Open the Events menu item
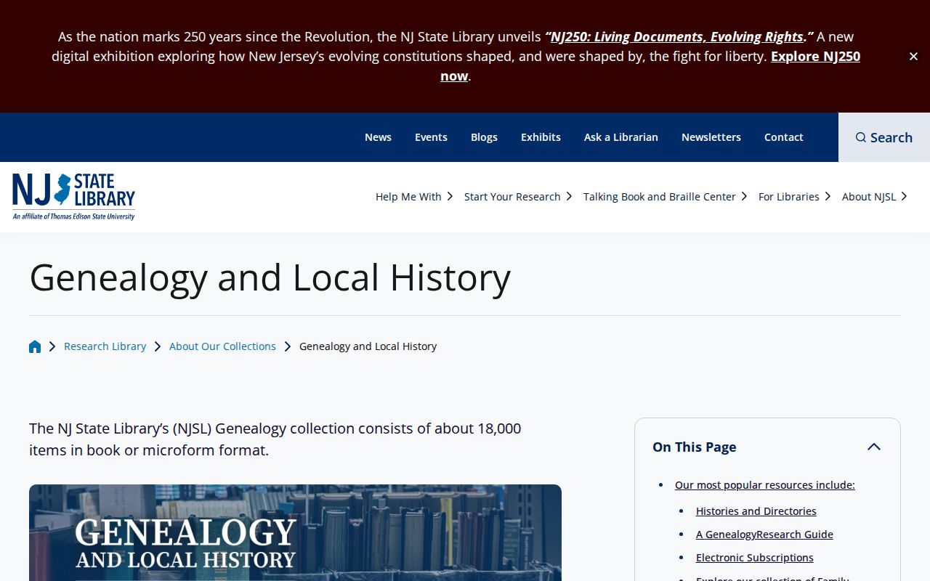 pos(431,137)
